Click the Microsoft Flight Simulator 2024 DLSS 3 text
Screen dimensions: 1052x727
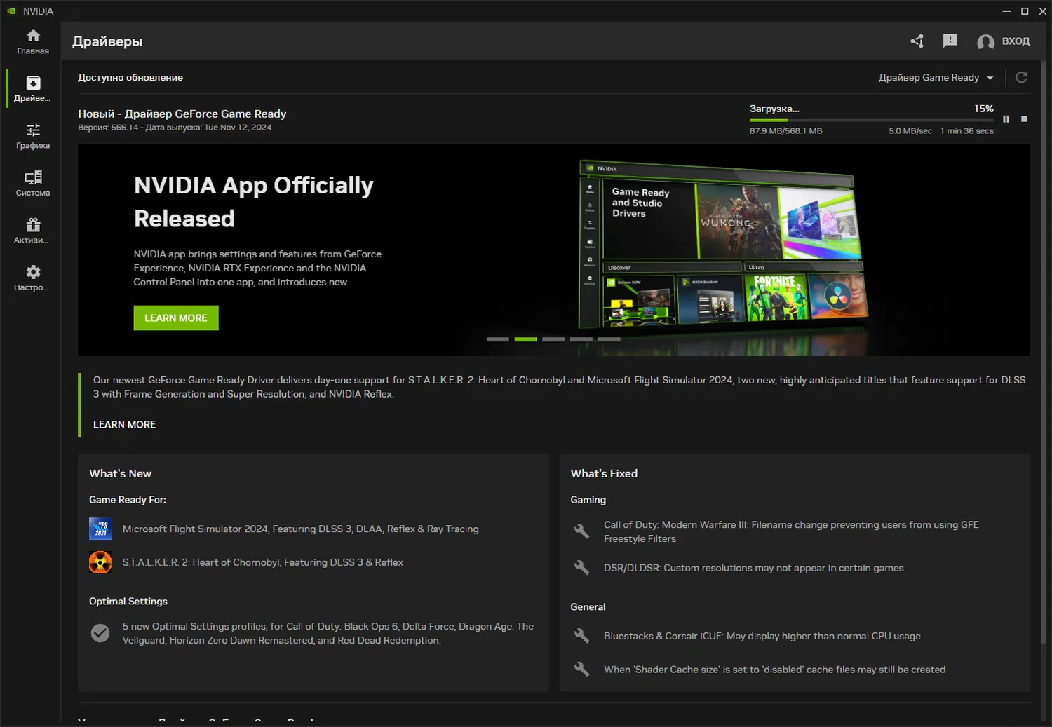[x=301, y=529]
